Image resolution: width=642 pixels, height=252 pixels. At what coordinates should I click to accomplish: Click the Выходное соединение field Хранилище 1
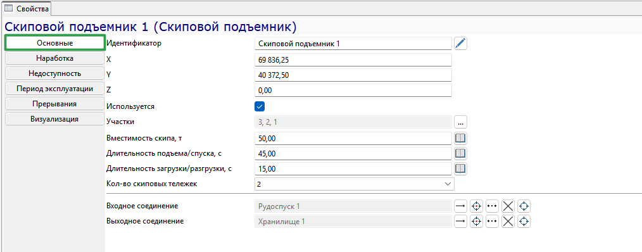[353, 221]
